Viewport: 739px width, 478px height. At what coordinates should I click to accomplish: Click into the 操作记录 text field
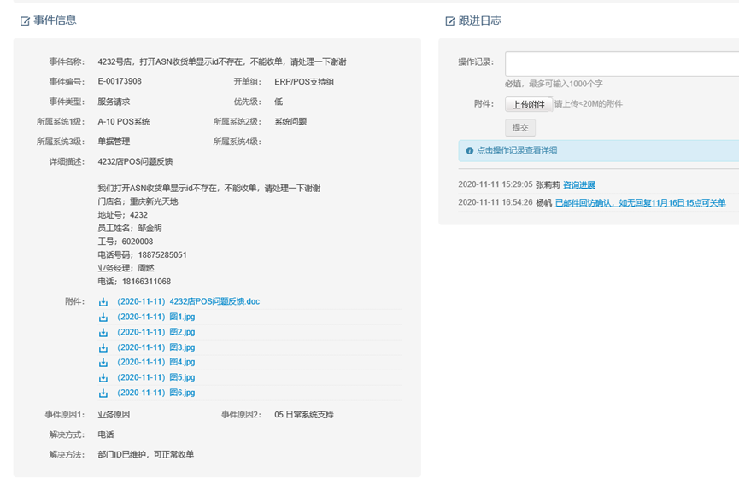click(x=622, y=63)
